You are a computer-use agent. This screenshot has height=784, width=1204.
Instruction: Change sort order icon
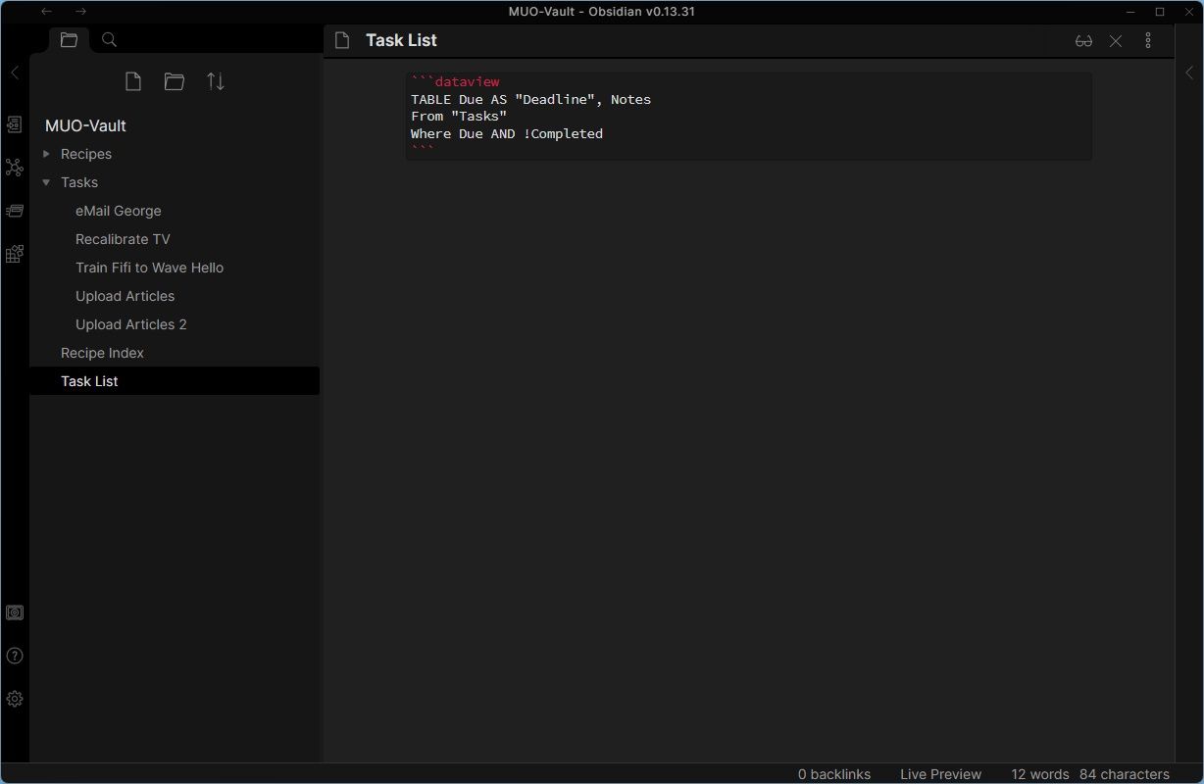pyautogui.click(x=216, y=81)
